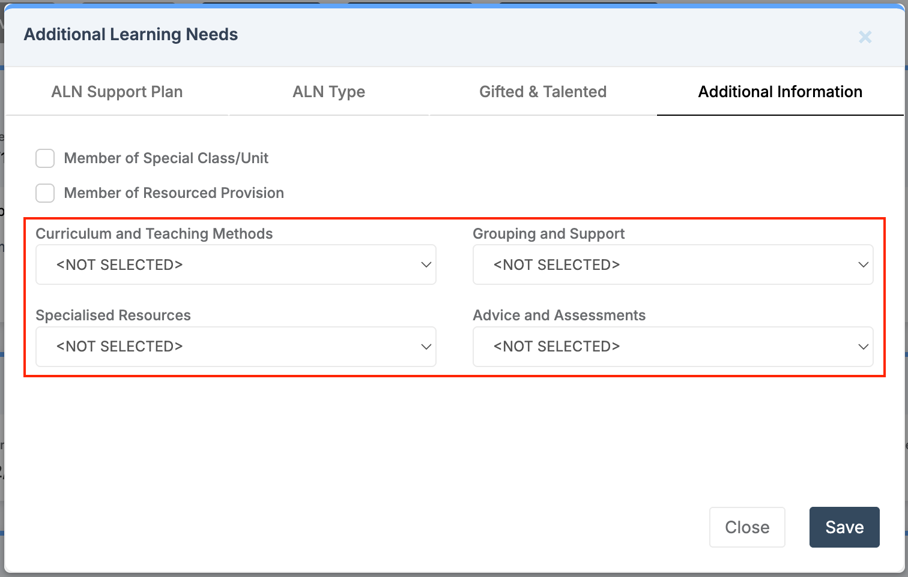The image size is (908, 577).
Task: Dismiss the dialog using the X icon
Action: coord(865,37)
